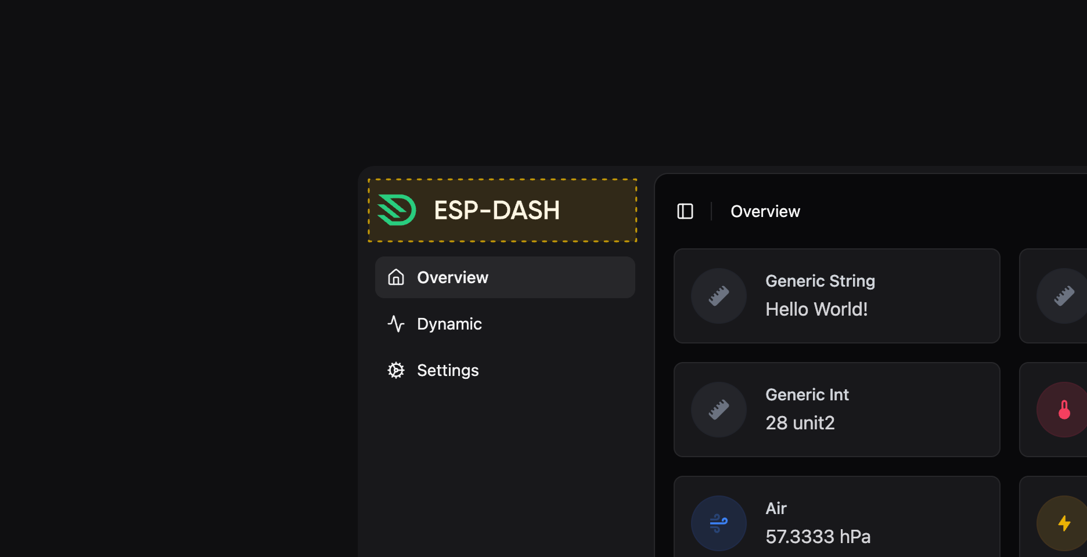Click the gear icon beside Settings
Screen dimensions: 1087x557
tap(396, 370)
